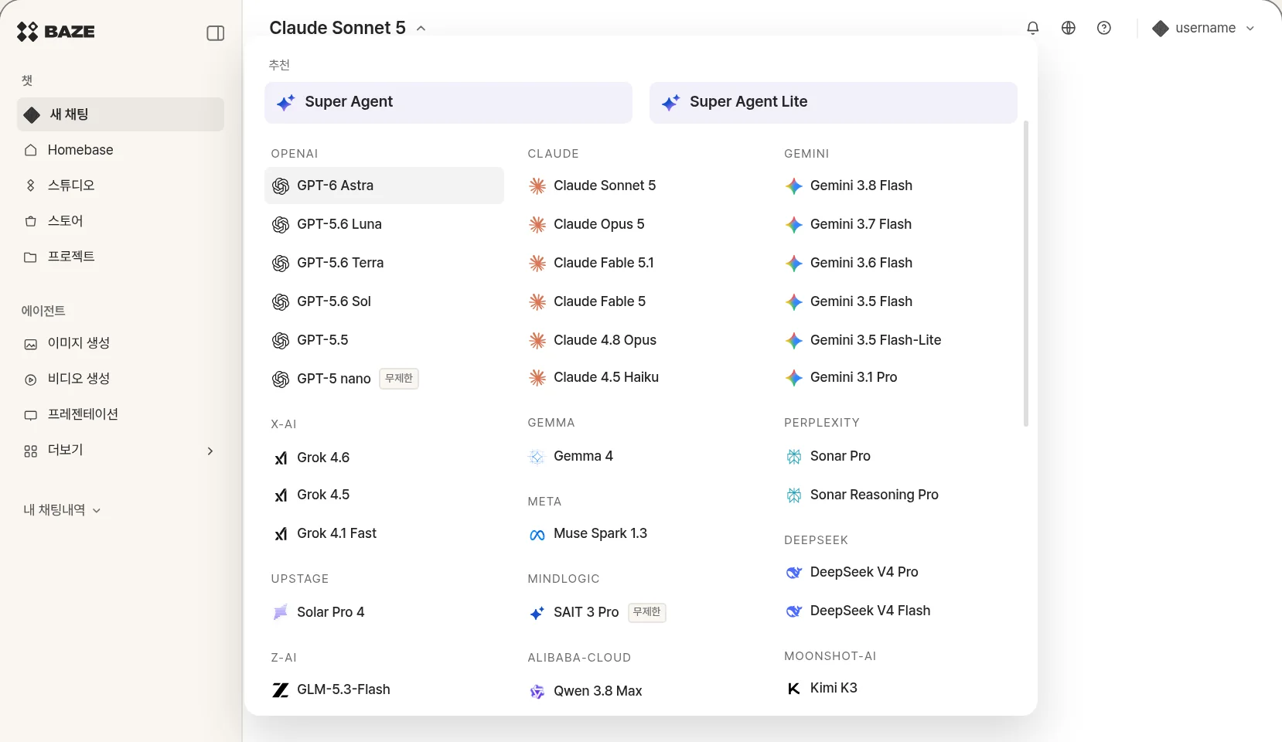This screenshot has height=742, width=1282.
Task: Click the model list scrollbar
Action: tap(1026, 273)
